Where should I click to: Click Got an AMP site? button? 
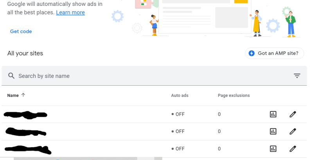tap(275, 53)
